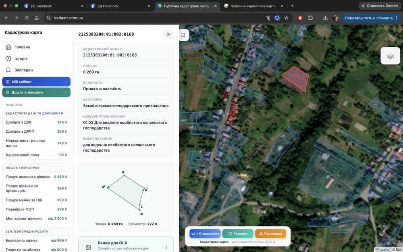This screenshot has height=252, width=403.
Task: Reload the page
Action: pyautogui.click(x=27, y=18)
